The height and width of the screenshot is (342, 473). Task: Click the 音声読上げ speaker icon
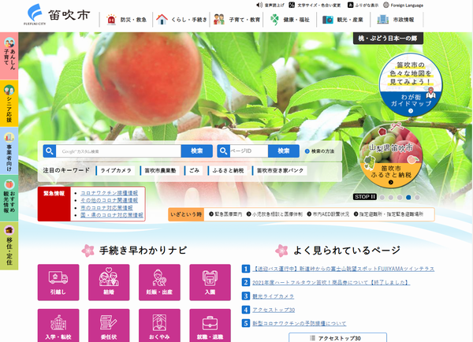(259, 6)
